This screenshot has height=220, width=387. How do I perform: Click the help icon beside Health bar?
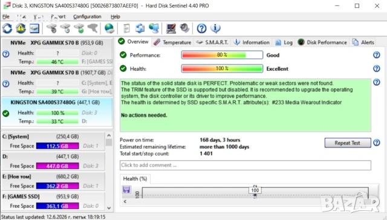pyautogui.click(x=376, y=68)
